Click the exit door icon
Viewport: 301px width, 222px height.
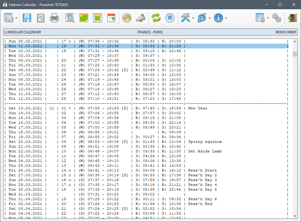click(x=292, y=18)
